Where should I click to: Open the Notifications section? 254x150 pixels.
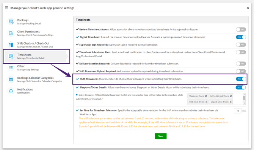click(36, 91)
